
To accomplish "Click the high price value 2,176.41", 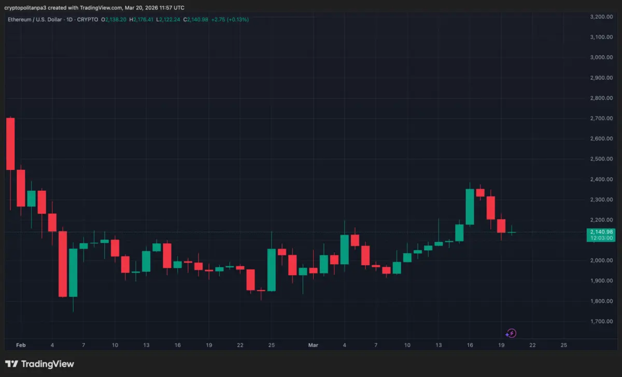I will 144,20.
